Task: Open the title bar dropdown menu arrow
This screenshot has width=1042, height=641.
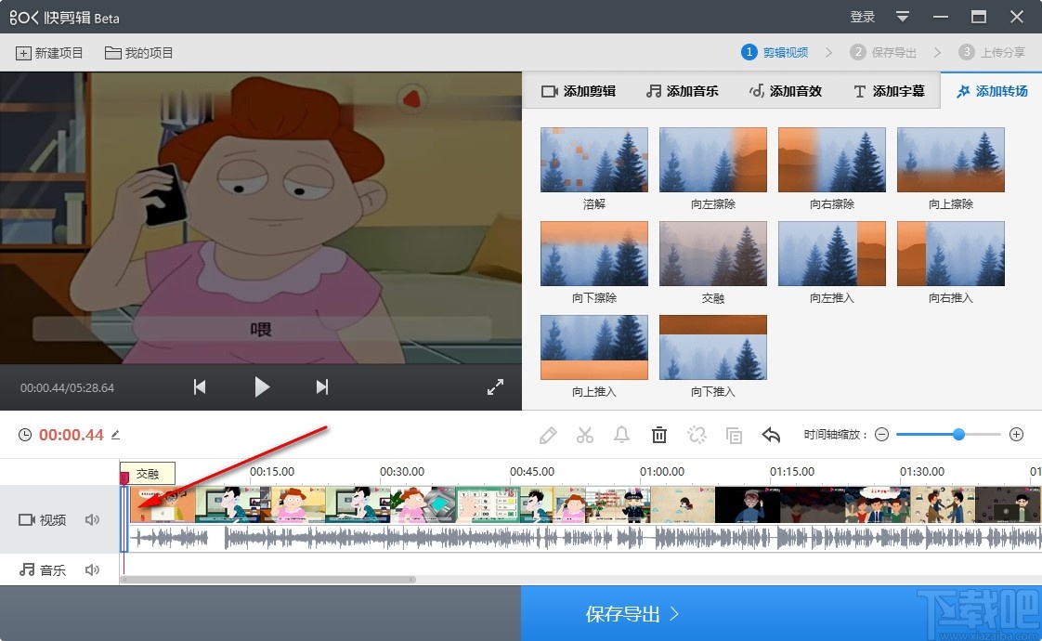Action: coord(903,17)
